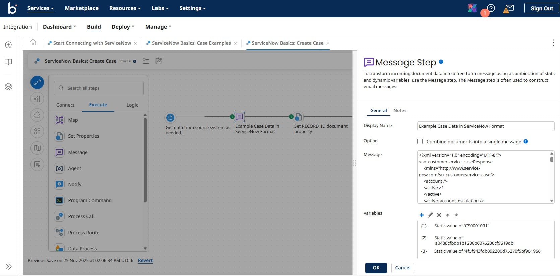The image size is (560, 276).
Task: Close the ServiceNow Basics: Create Case tab
Action: click(x=328, y=43)
